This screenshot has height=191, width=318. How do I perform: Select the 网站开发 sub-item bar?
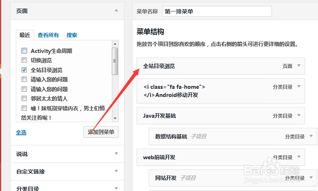233,178
